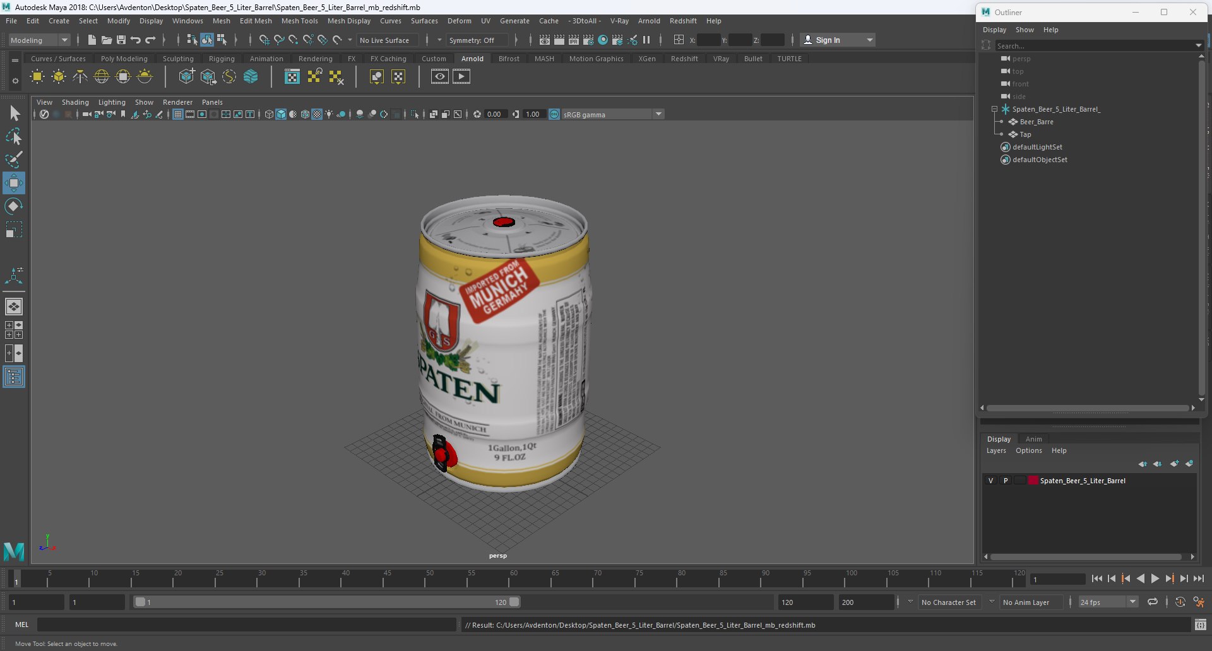Toggle wireframe on shaded viewport icon
The width and height of the screenshot is (1212, 651).
[x=306, y=114]
